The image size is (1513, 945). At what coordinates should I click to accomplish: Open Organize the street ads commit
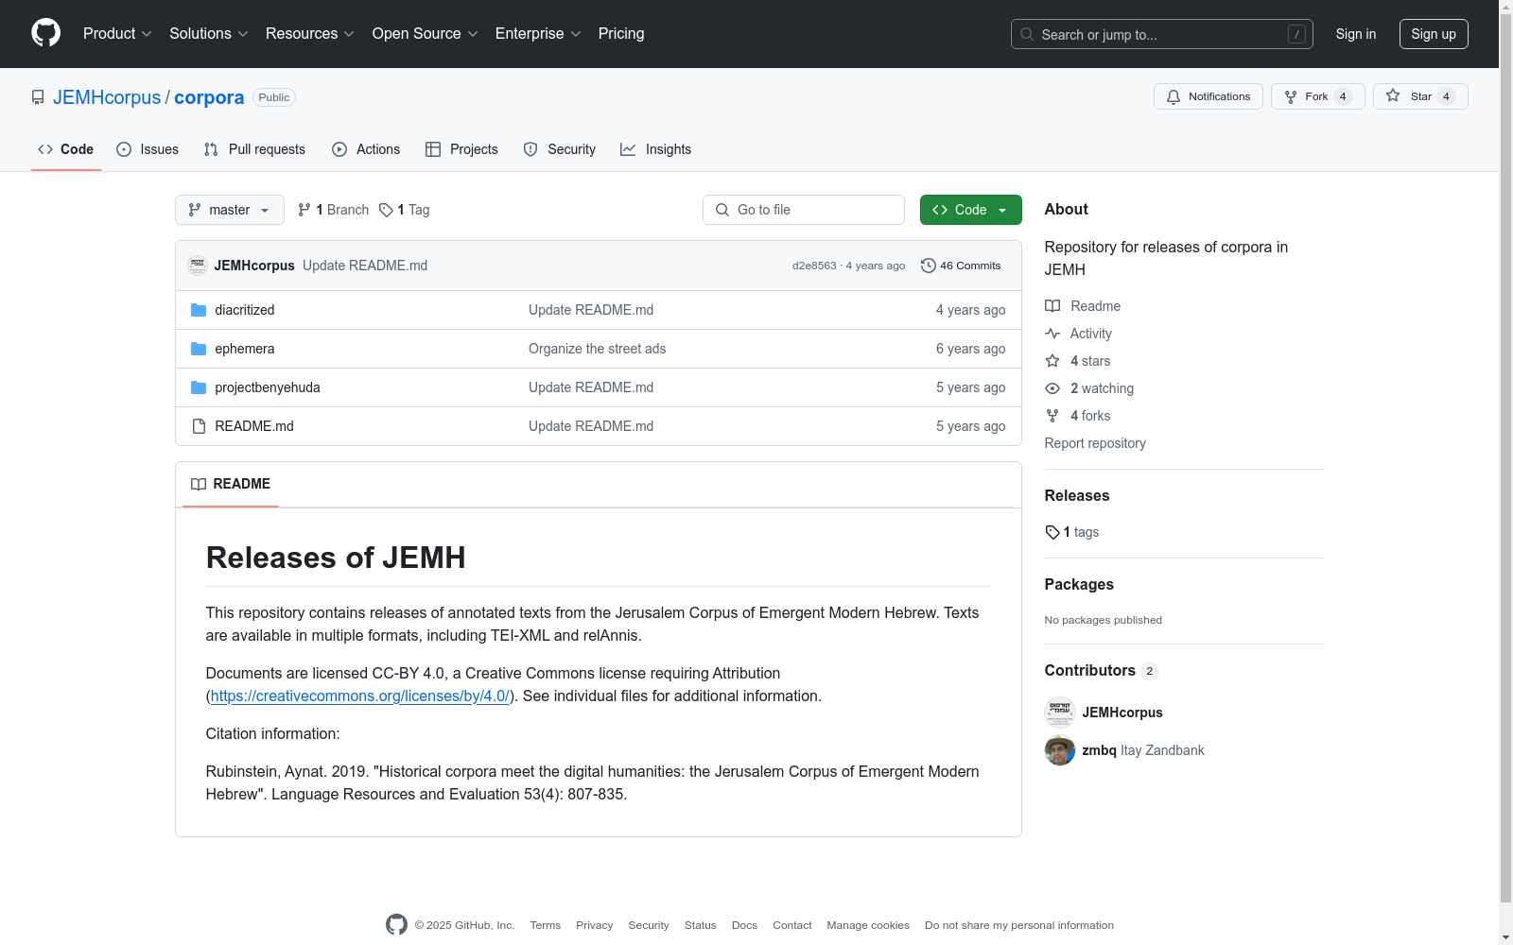(597, 349)
